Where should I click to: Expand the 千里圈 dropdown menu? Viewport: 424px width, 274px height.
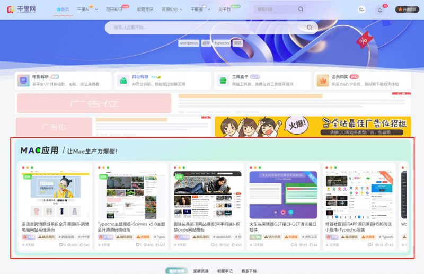(x=200, y=10)
